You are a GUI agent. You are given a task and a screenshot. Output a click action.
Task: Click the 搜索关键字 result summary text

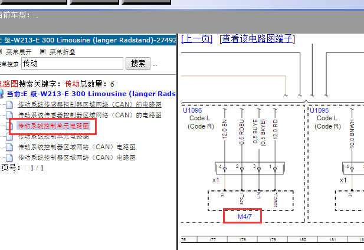pyautogui.click(x=57, y=84)
